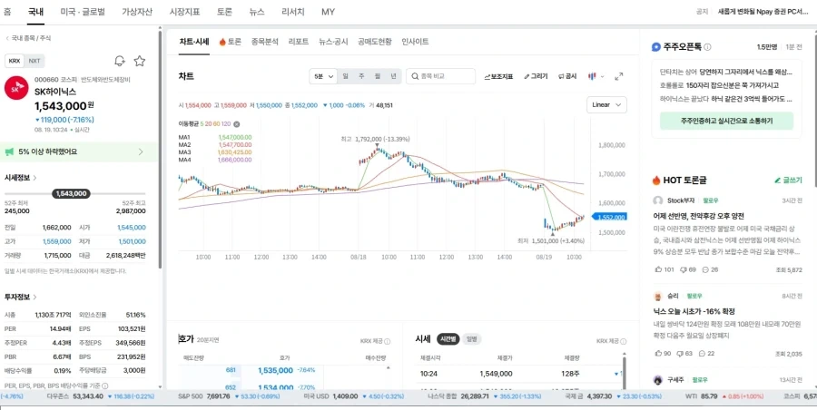Follow Stock부자 with 팔로우 link
The width and height of the screenshot is (817, 410).
[711, 200]
